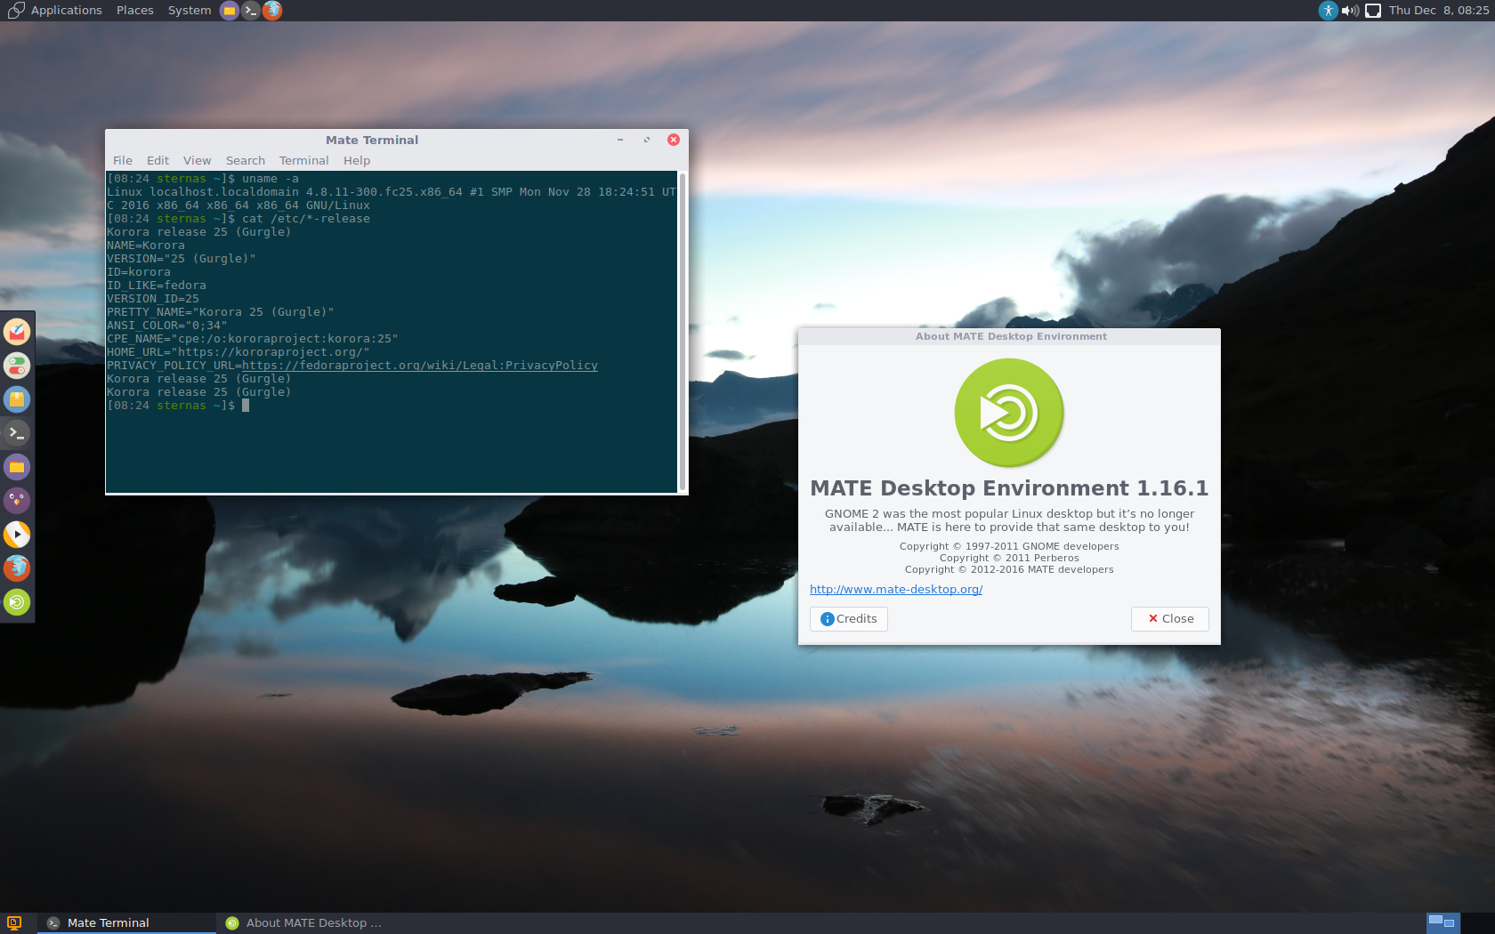Screen dimensions: 1495x934
Task: Open the terminal Search menu
Action: [246, 161]
